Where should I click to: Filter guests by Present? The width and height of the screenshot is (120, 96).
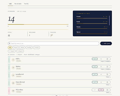pyautogui.click(x=16, y=47)
